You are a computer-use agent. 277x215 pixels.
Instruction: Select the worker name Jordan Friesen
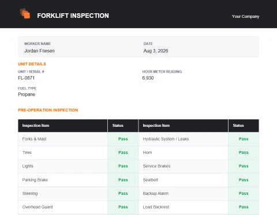pos(39,51)
